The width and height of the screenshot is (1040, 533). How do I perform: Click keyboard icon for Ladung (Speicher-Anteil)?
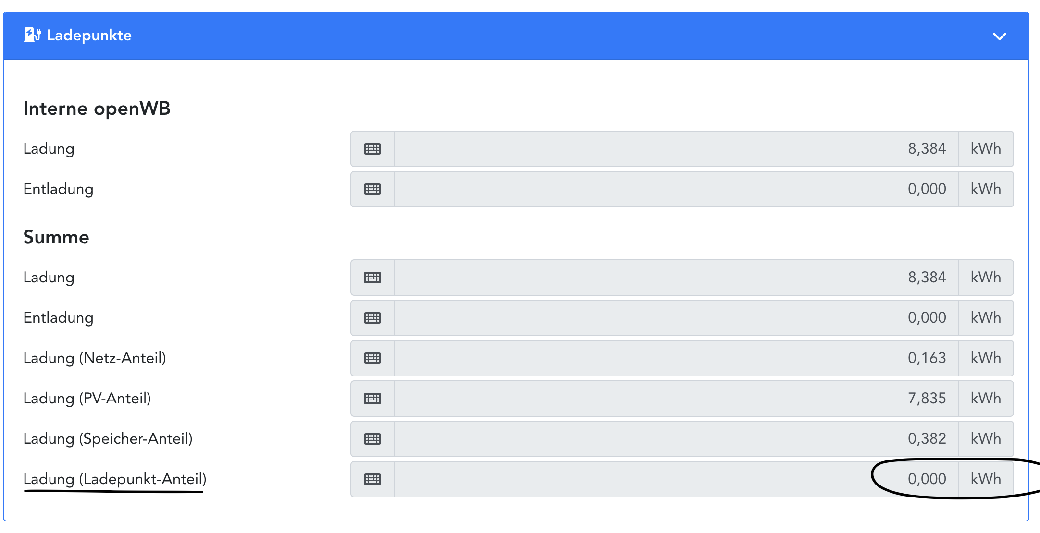[x=372, y=439]
